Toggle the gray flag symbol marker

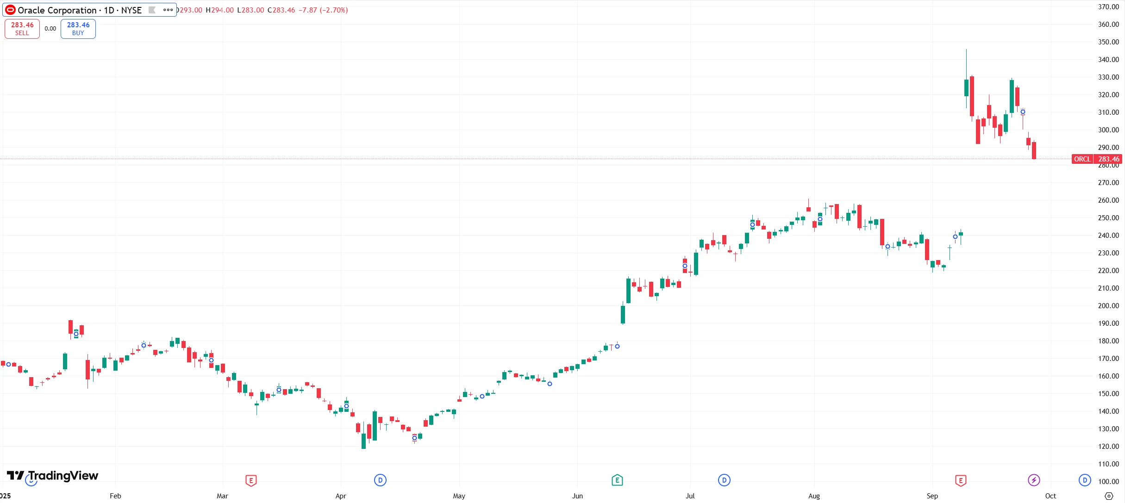(152, 10)
